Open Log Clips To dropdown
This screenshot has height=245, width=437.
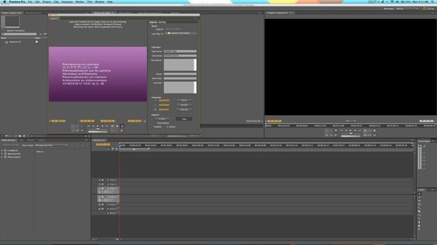click(x=180, y=33)
